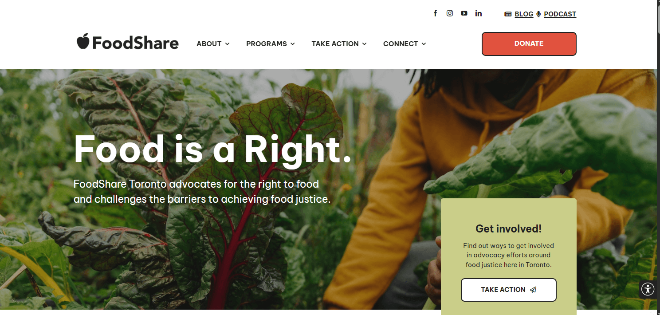Viewport: 660px width, 315px height.
Task: Open the Facebook social icon
Action: click(436, 13)
